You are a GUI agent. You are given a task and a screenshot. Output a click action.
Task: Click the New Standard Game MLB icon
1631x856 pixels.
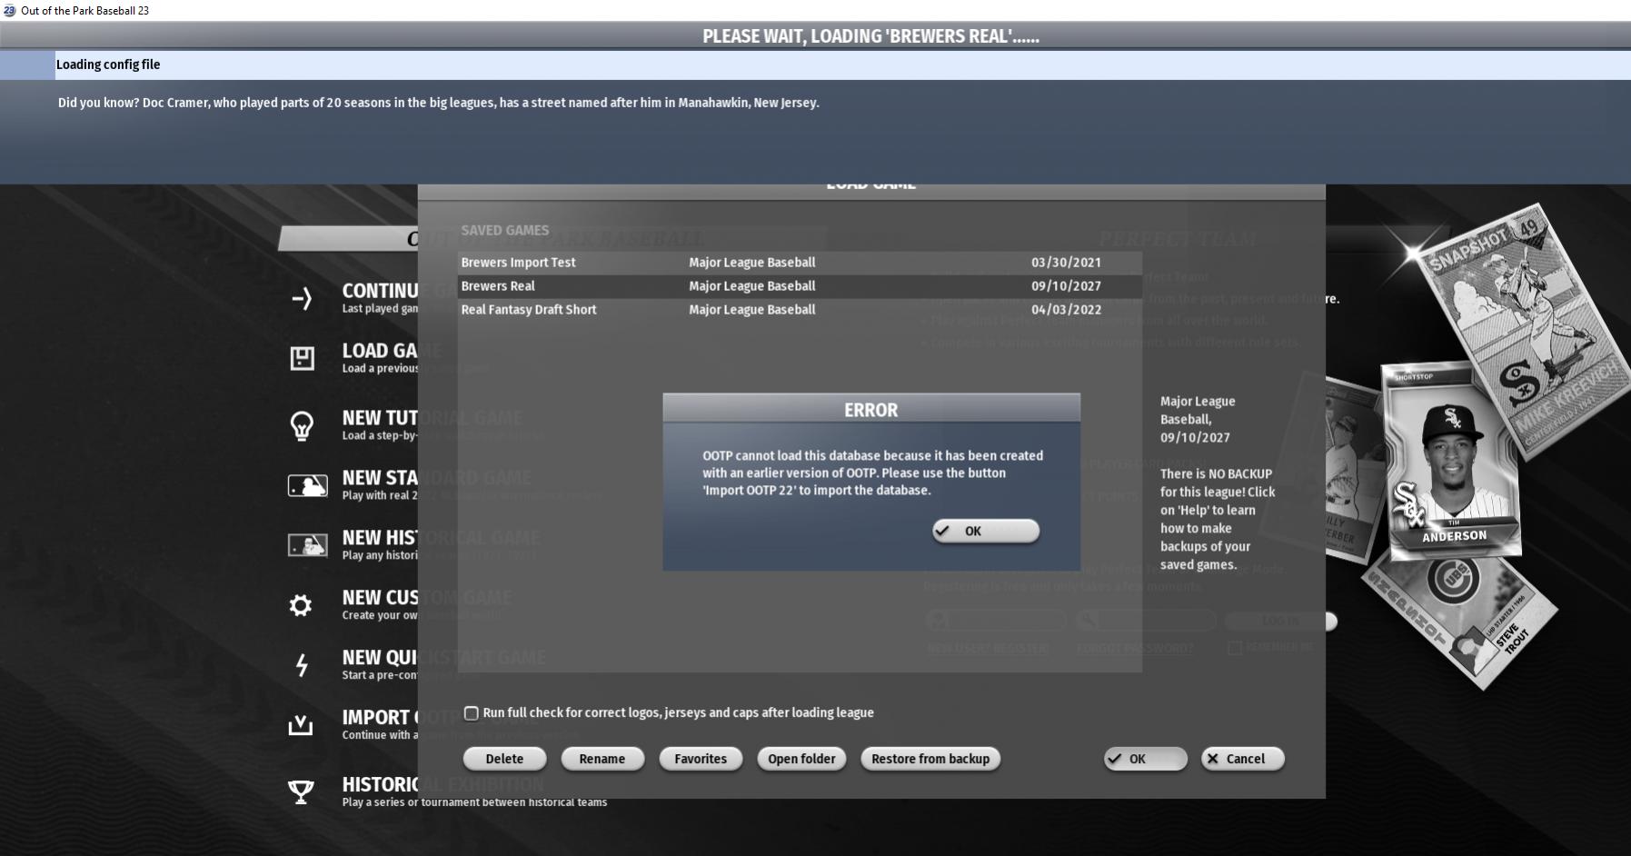coord(307,485)
